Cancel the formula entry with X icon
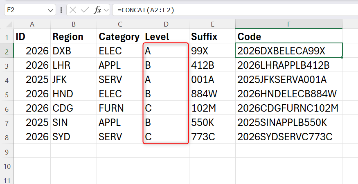 click(x=73, y=10)
